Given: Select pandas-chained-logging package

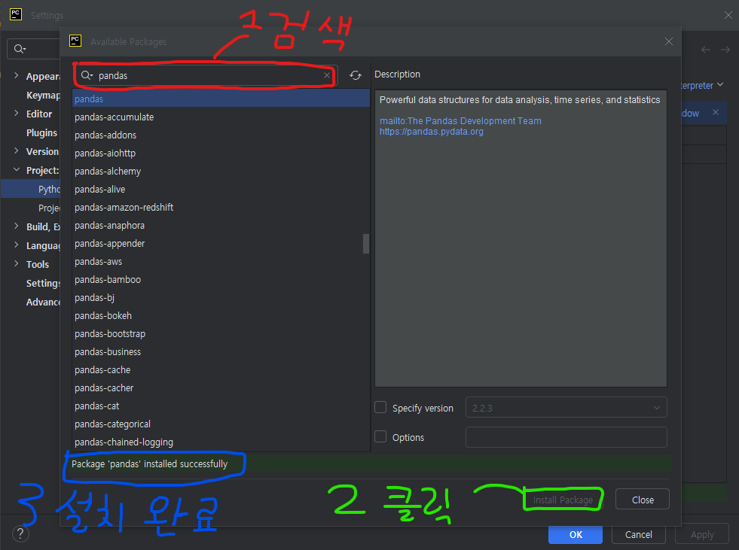Looking at the screenshot, I should pyautogui.click(x=221, y=442).
